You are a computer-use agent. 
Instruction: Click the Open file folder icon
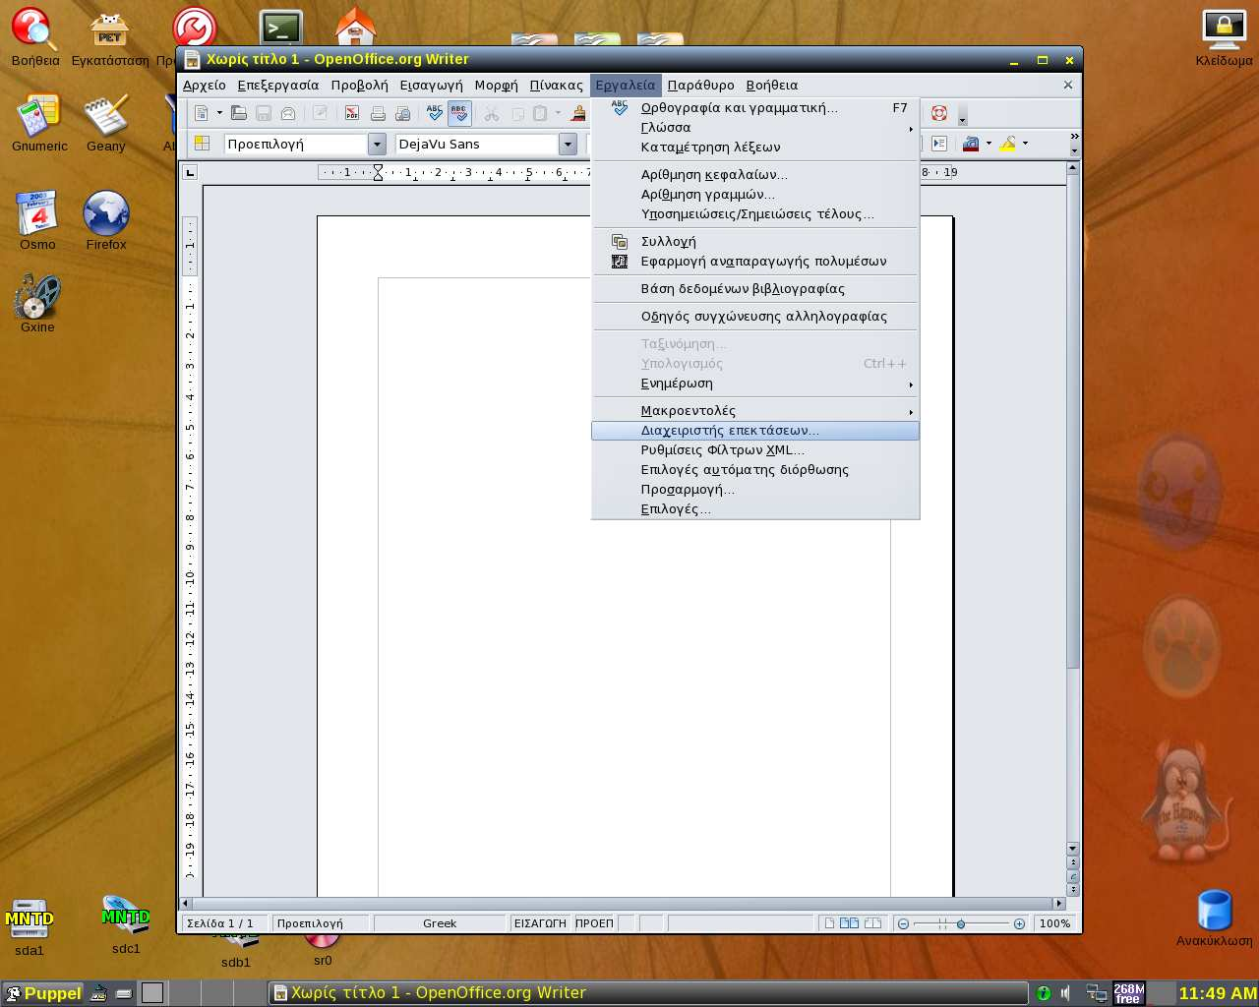coord(238,114)
